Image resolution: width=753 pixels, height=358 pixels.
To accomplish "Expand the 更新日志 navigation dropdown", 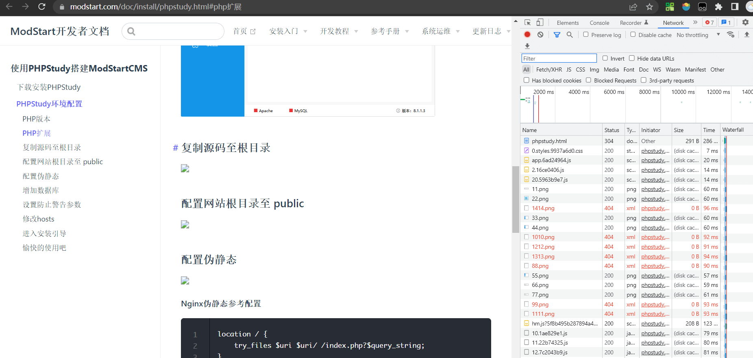I will [x=491, y=31].
